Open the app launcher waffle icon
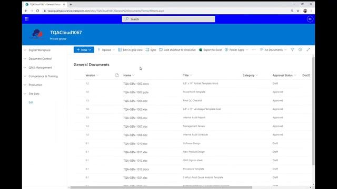Screen dimensions: 337x189 tap(27, 19)
